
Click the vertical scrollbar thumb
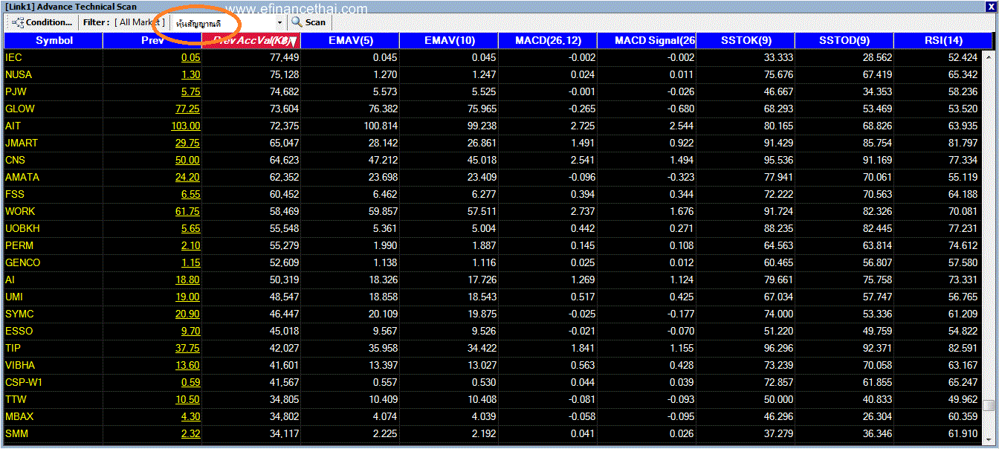tap(989, 405)
